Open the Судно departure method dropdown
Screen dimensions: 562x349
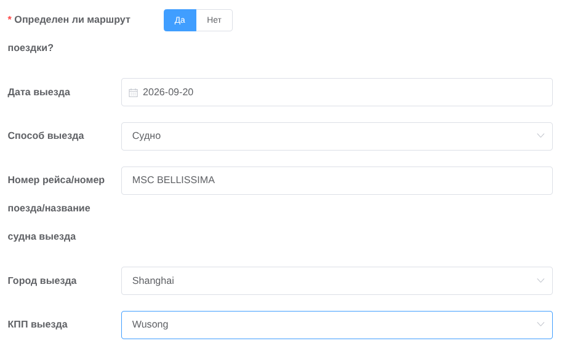point(337,136)
